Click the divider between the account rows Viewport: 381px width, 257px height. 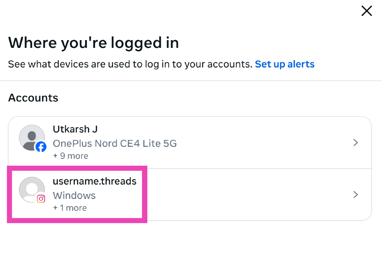click(x=254, y=169)
